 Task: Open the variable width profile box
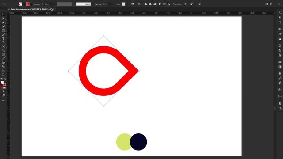point(64,4)
